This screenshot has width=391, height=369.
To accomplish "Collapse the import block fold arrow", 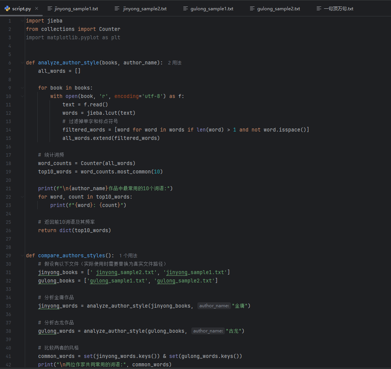I will pyautogui.click(x=22, y=21).
